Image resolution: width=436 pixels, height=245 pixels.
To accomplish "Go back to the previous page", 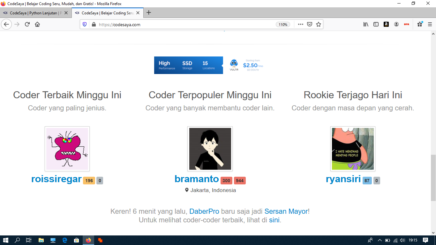I will (x=6, y=24).
